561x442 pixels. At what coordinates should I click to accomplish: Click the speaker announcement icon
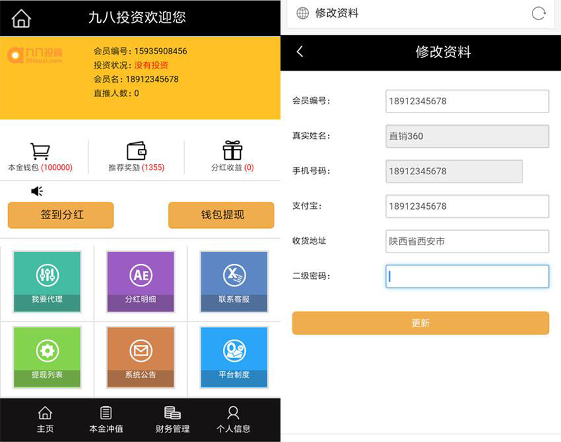coord(37,191)
